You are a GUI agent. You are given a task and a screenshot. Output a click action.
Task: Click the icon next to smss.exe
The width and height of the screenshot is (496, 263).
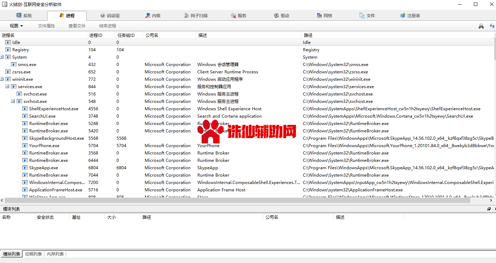tap(14, 64)
